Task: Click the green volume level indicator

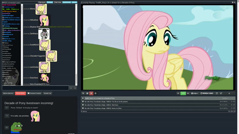Action: pyautogui.click(x=183, y=93)
